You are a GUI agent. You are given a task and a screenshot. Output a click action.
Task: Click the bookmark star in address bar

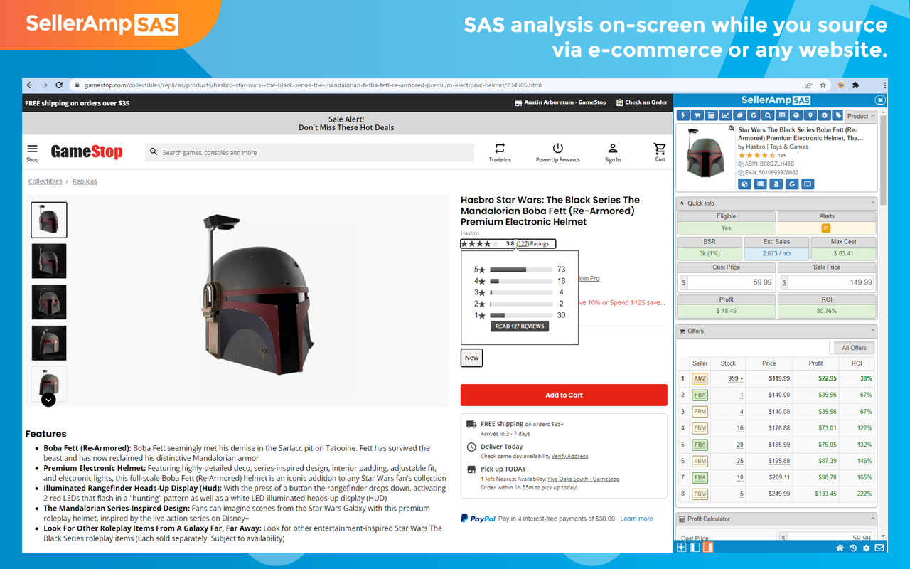click(x=823, y=85)
